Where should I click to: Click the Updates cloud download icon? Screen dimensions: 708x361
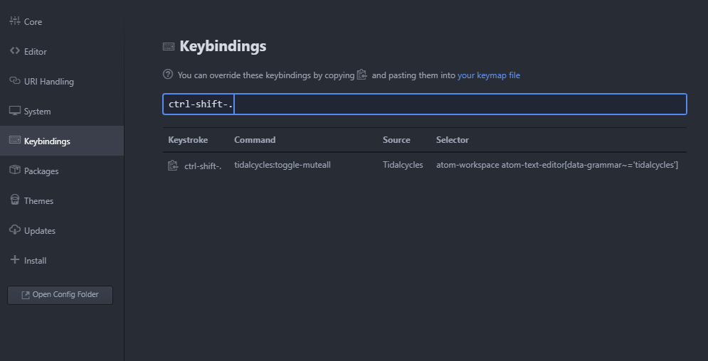14,230
